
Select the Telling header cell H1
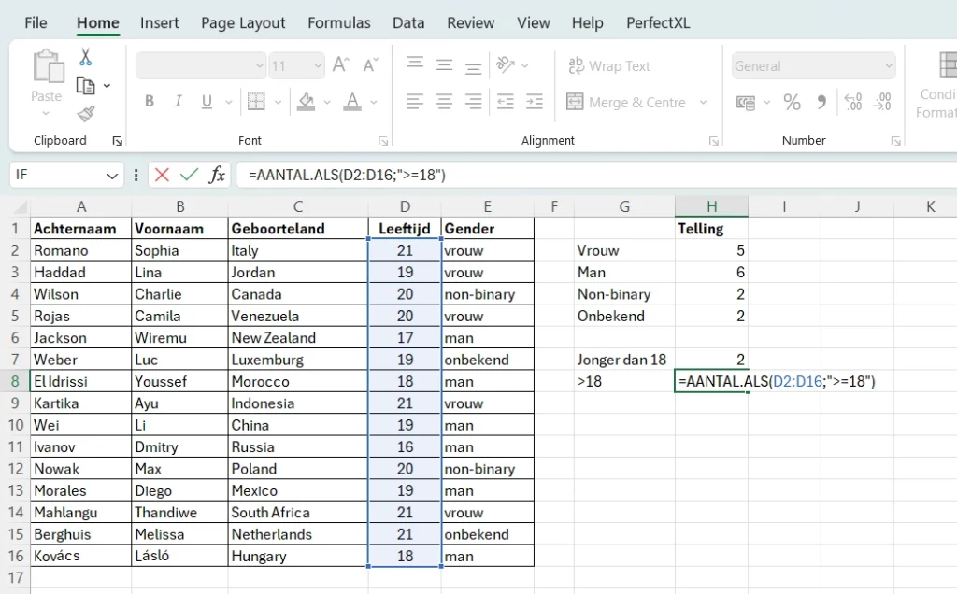(711, 228)
